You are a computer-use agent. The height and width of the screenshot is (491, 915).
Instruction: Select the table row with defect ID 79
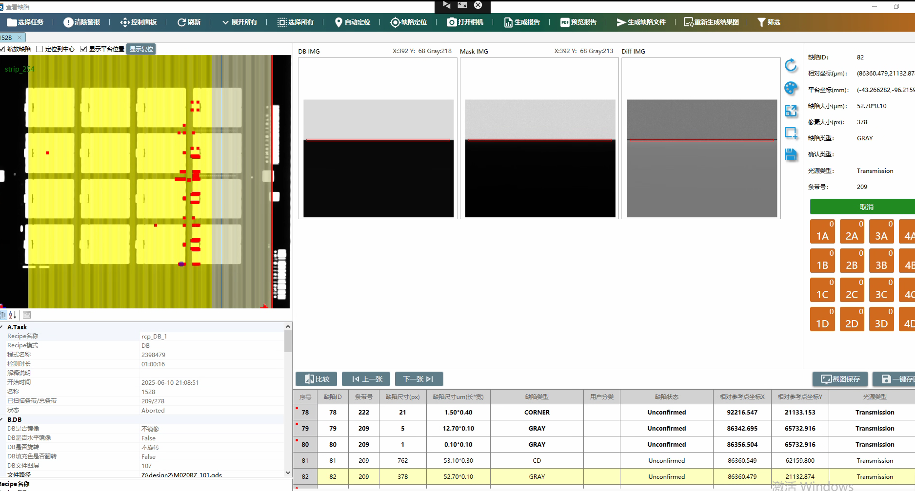(x=604, y=428)
